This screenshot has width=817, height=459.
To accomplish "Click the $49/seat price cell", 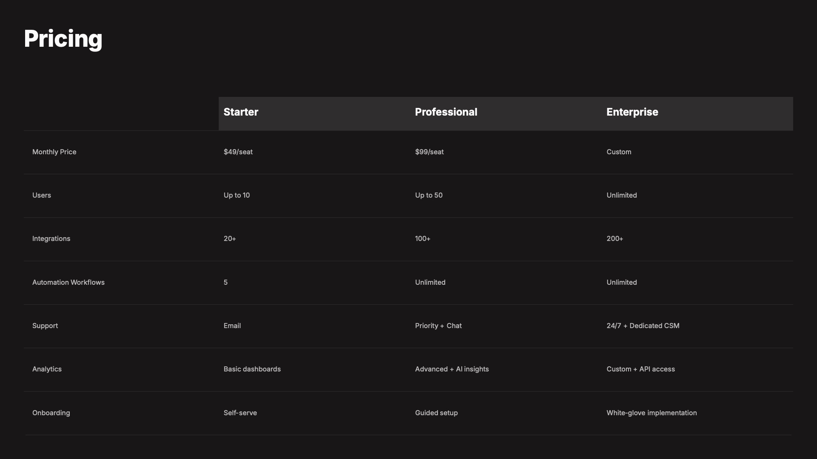I will pos(238,152).
